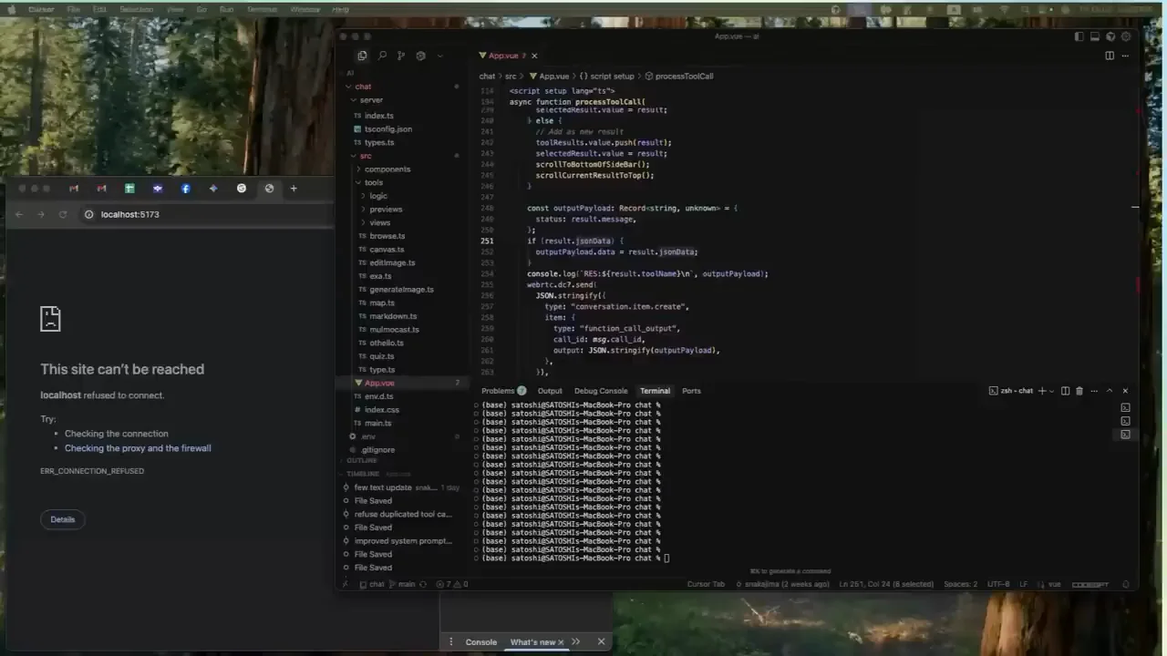Click 'Spaces: 2' indentation in status bar
This screenshot has height=656, width=1167.
(x=960, y=584)
